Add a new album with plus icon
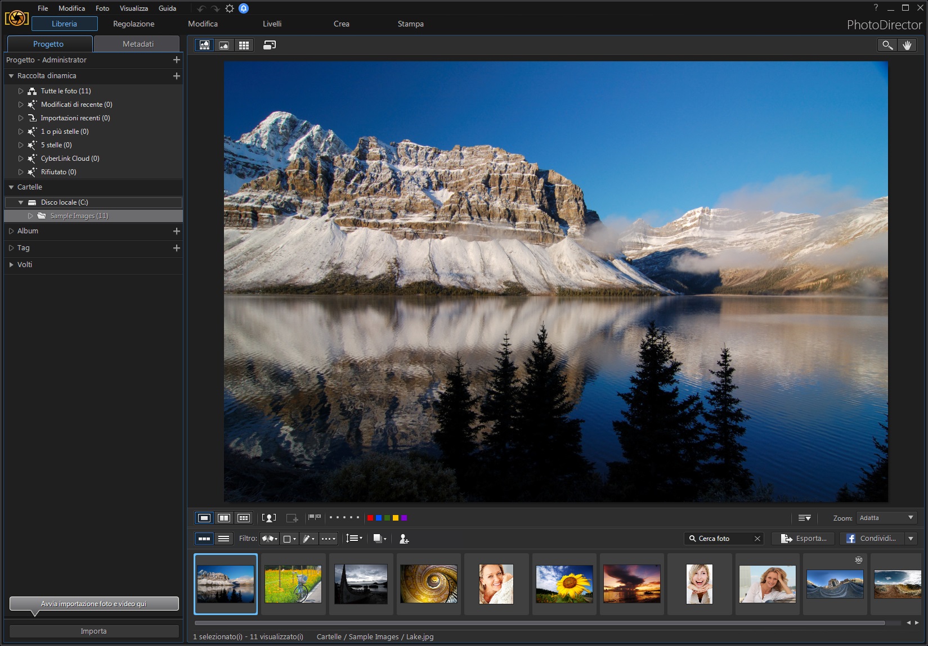This screenshot has height=646, width=928. (x=177, y=231)
